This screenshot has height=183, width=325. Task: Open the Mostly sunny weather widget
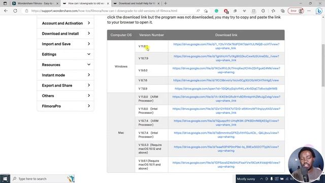click(x=246, y=179)
